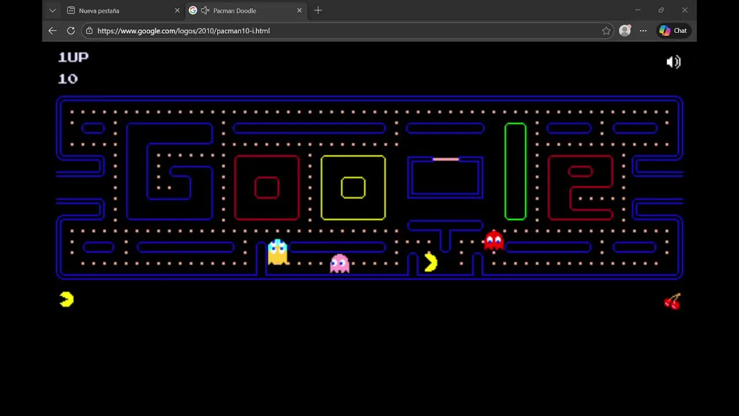
Task: Bookmark this page with the star icon
Action: point(606,31)
